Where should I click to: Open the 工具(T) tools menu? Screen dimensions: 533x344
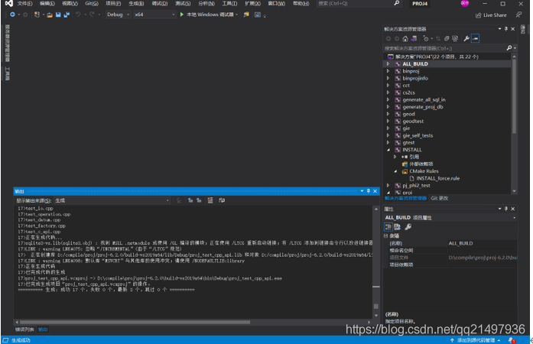click(229, 3)
